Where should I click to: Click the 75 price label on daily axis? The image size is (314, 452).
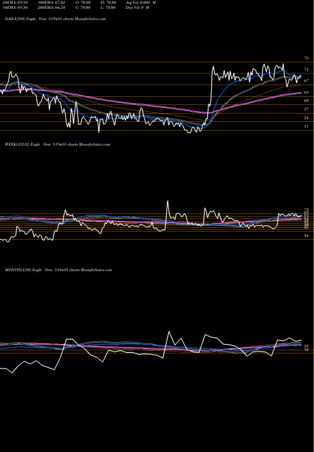(x=306, y=58)
